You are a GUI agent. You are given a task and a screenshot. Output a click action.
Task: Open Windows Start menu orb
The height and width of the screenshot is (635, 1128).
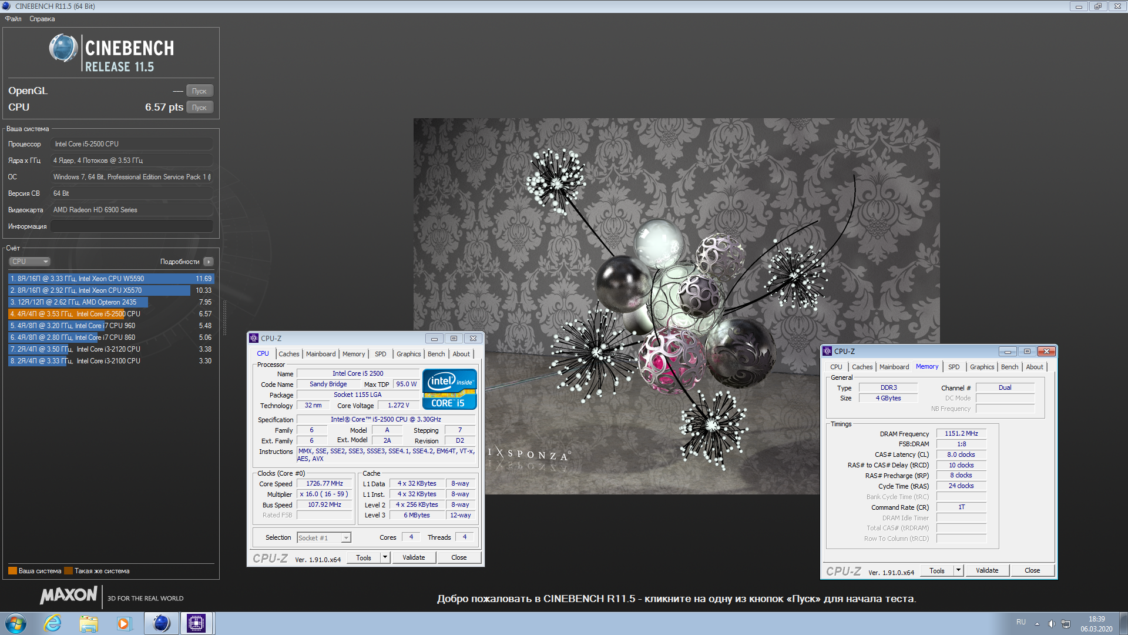16,623
